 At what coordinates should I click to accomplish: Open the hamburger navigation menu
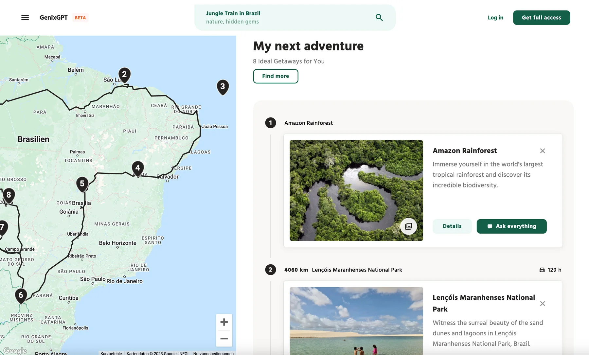pos(25,18)
